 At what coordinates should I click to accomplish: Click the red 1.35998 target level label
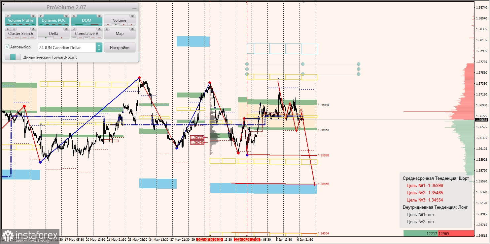tap(323, 155)
